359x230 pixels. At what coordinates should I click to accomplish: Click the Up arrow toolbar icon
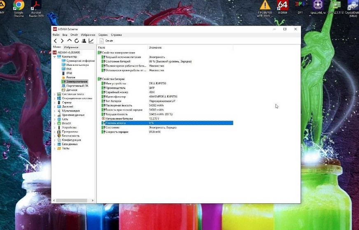click(x=69, y=41)
